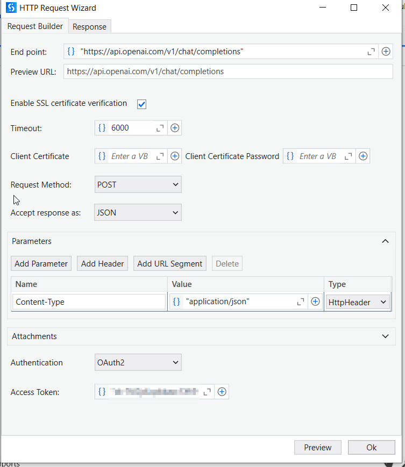
Task: Expand the application/json value editor
Action: tap(301, 301)
